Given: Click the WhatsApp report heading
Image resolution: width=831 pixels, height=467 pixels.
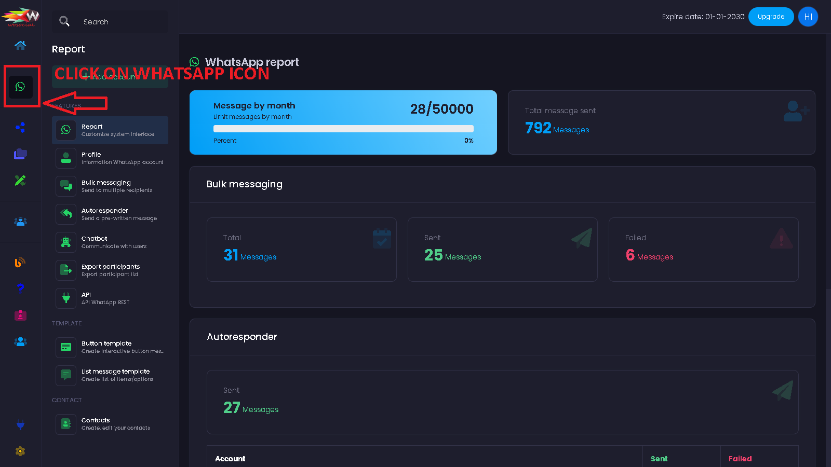Looking at the screenshot, I should tap(252, 62).
